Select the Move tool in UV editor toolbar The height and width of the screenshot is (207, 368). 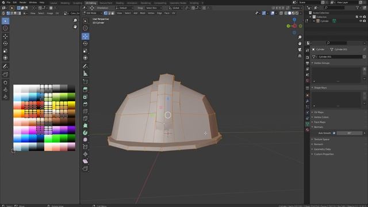tap(5, 36)
